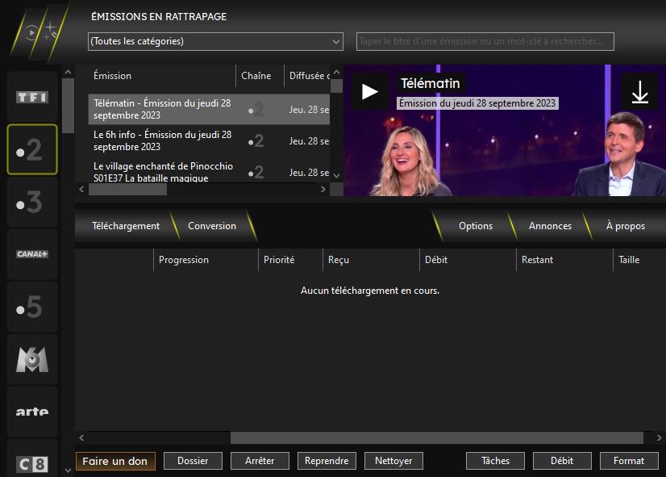Open the categories dropdown list

215,41
